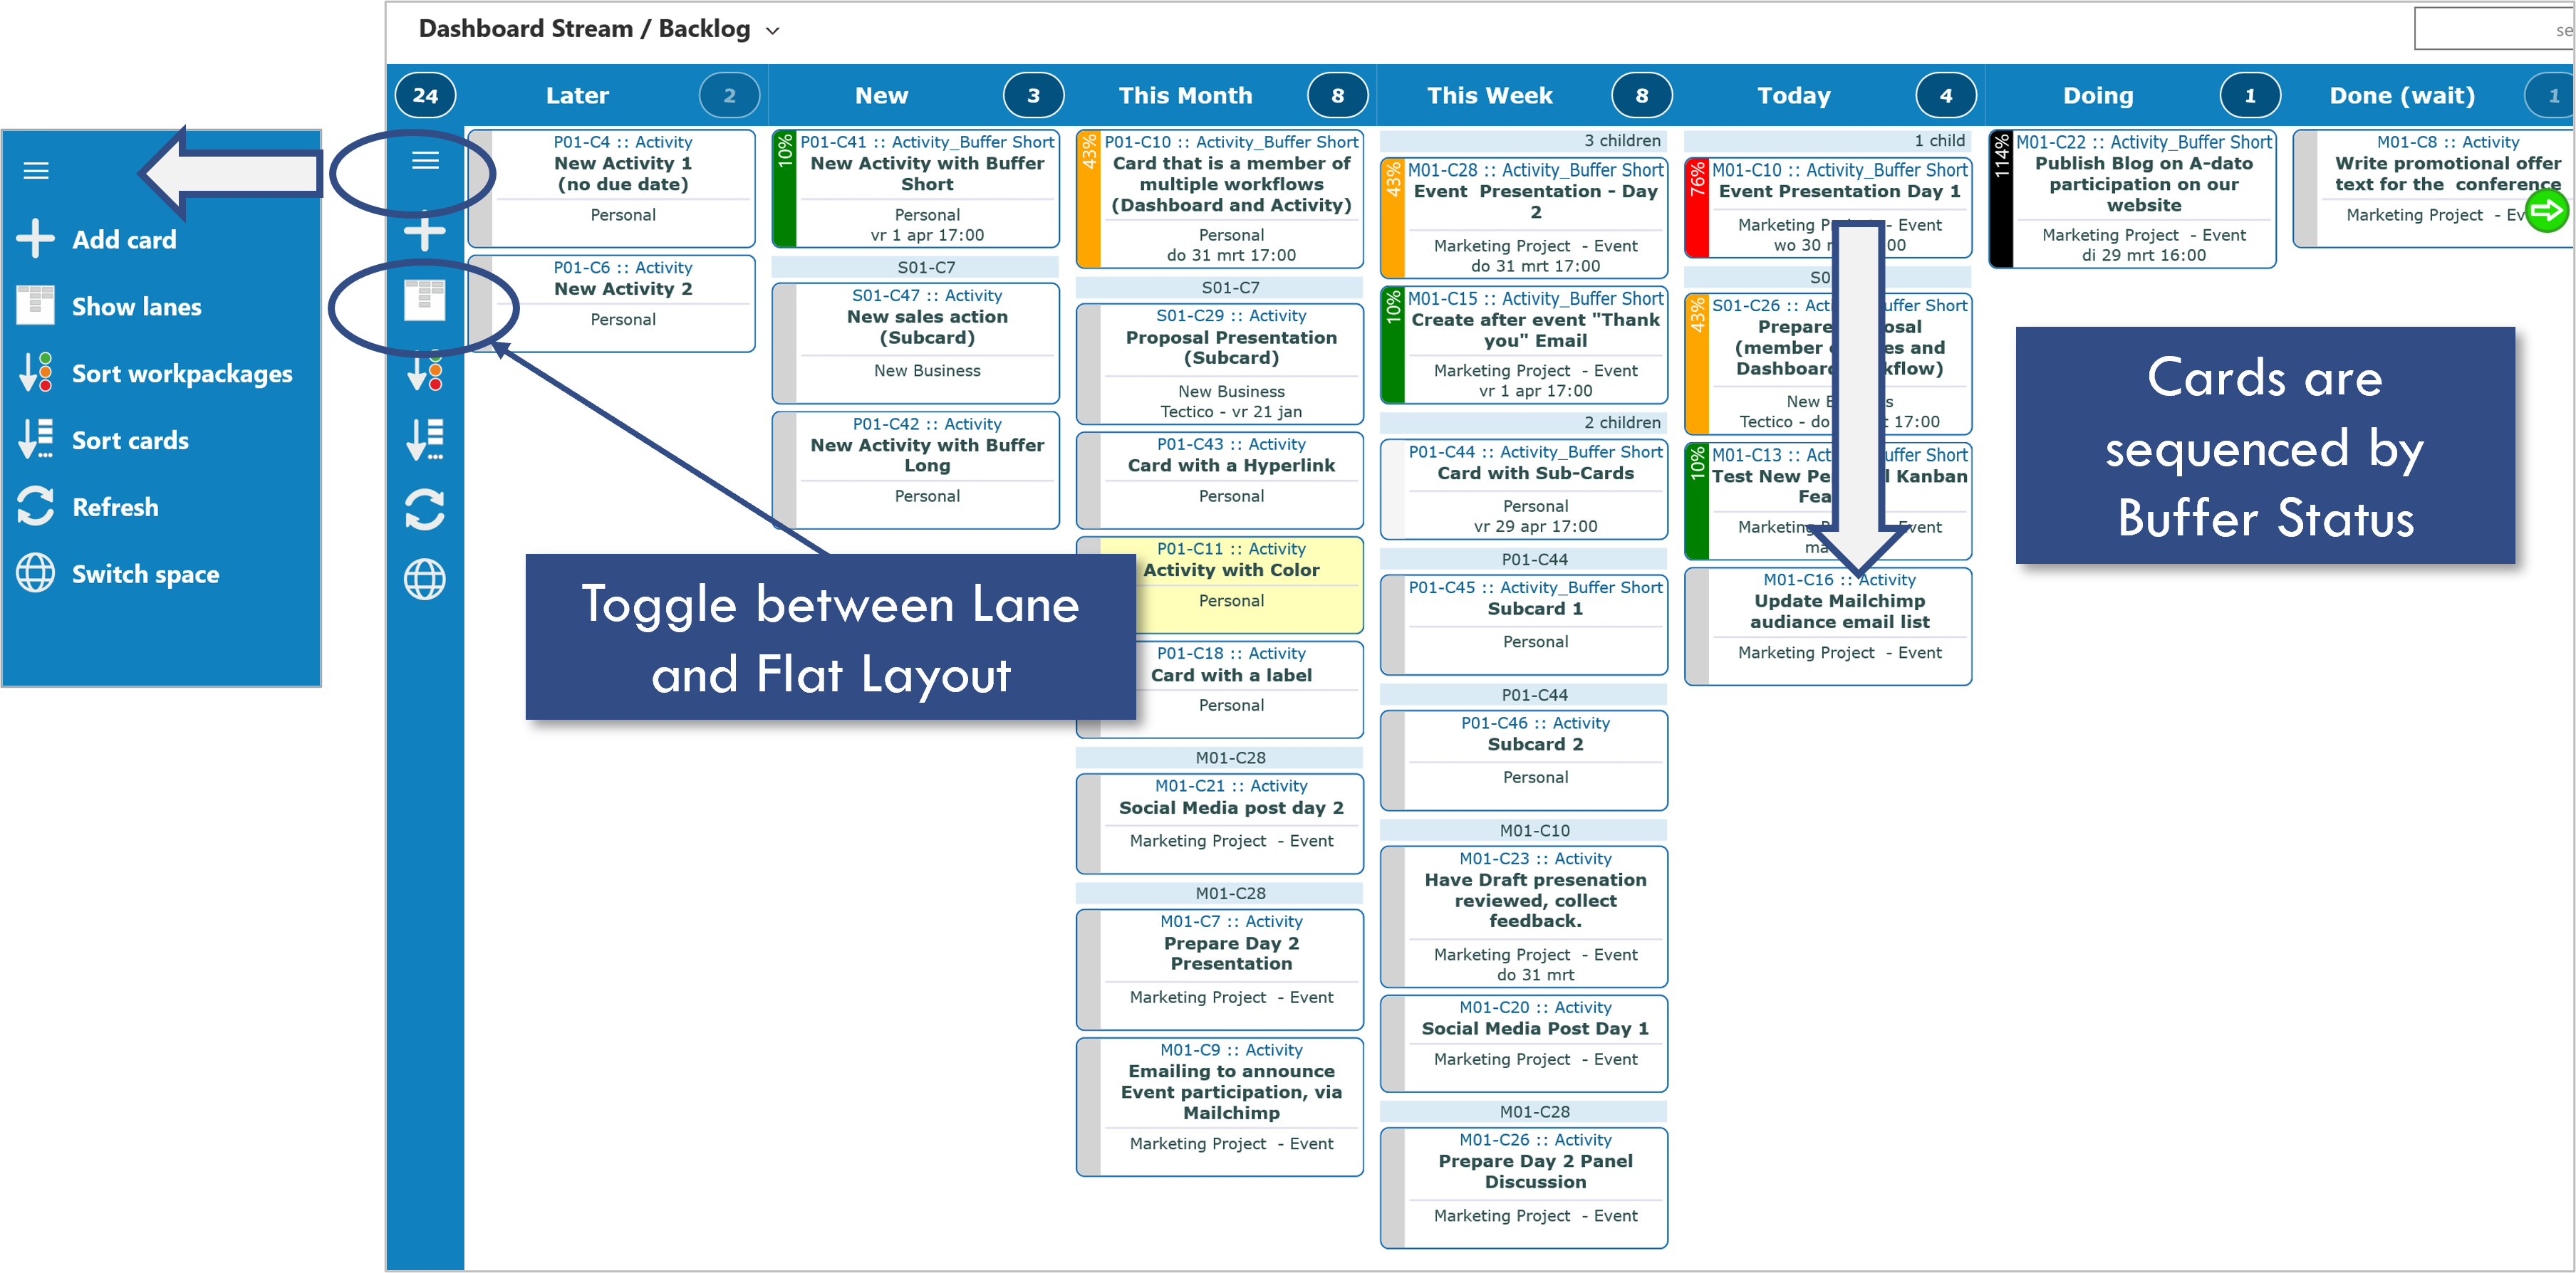The width and height of the screenshot is (2576, 1273).
Task: Click card title link M01-C9 :: Activity
Action: 1231,1049
